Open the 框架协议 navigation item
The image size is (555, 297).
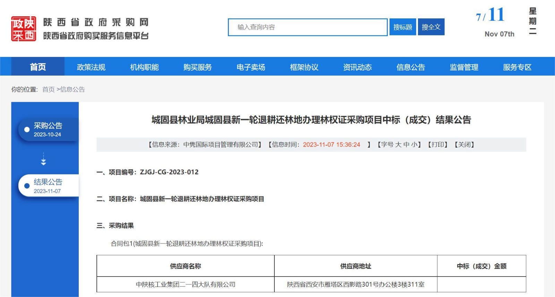(x=304, y=67)
